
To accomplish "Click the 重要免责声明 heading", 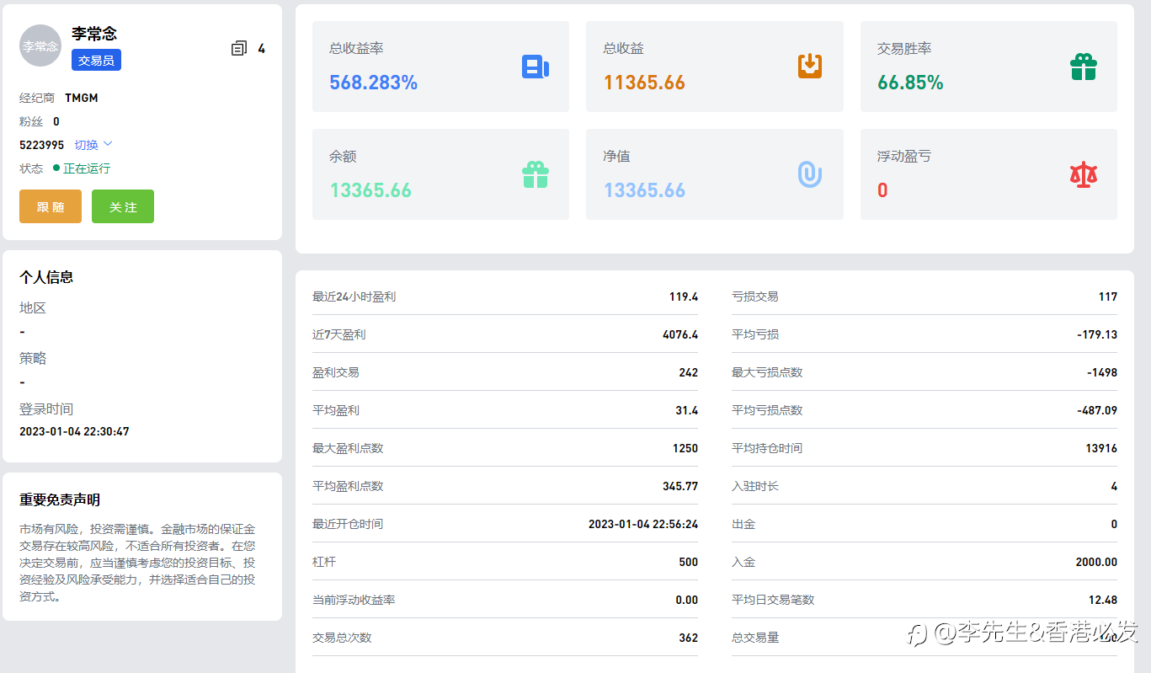I will (x=60, y=499).
